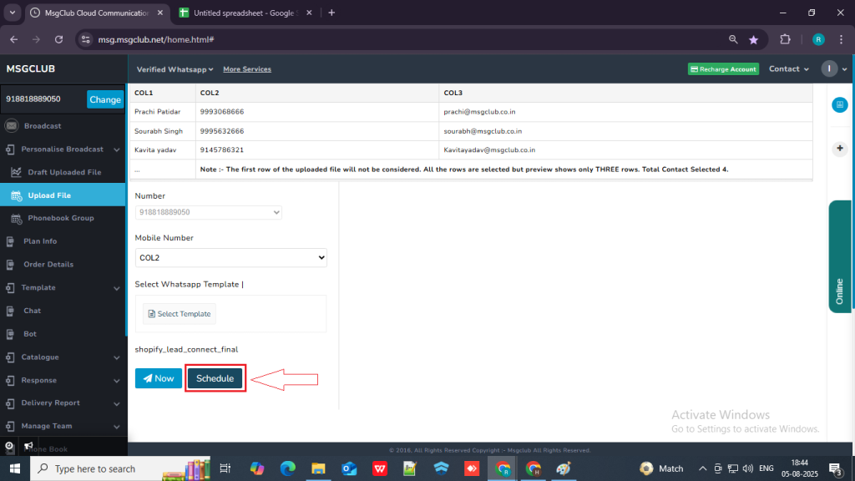
Task: Show hidden system tray icons chevron
Action: (702, 468)
